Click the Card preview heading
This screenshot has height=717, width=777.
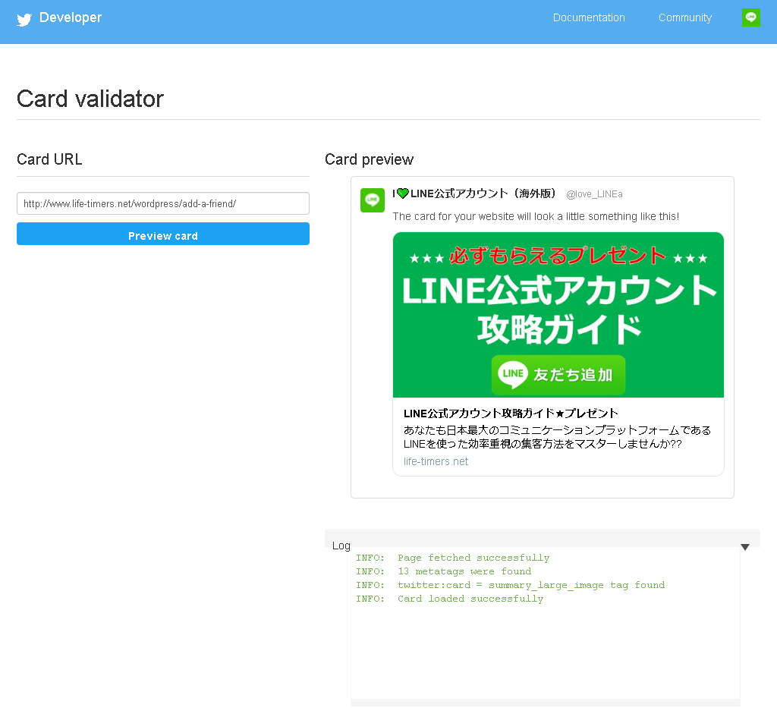[x=370, y=159]
